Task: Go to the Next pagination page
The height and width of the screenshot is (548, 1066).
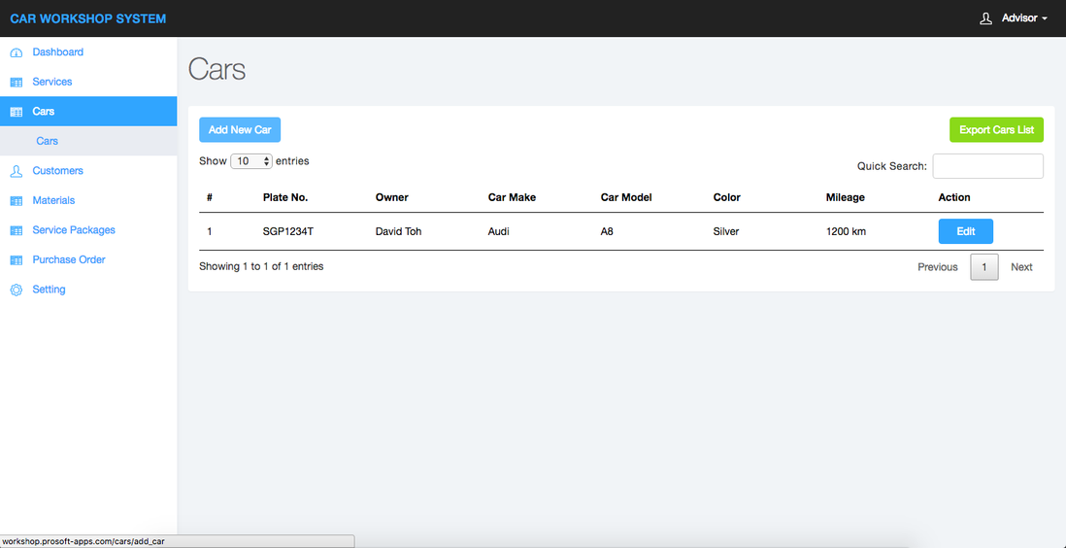Action: 1021,267
